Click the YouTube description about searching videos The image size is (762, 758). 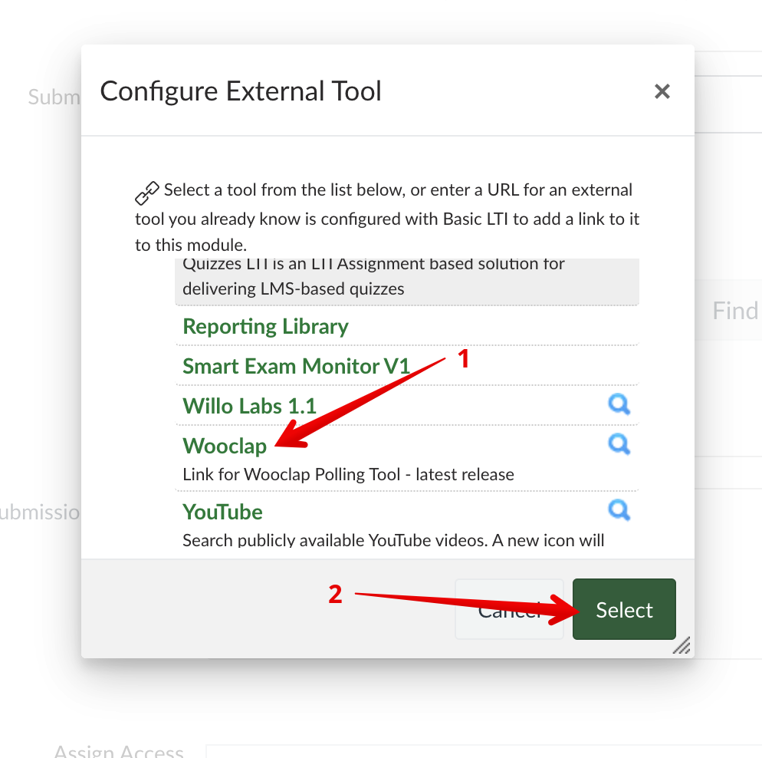coord(392,540)
